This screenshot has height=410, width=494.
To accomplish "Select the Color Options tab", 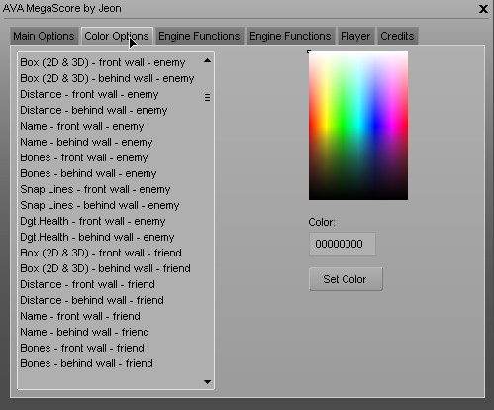I will pos(117,36).
